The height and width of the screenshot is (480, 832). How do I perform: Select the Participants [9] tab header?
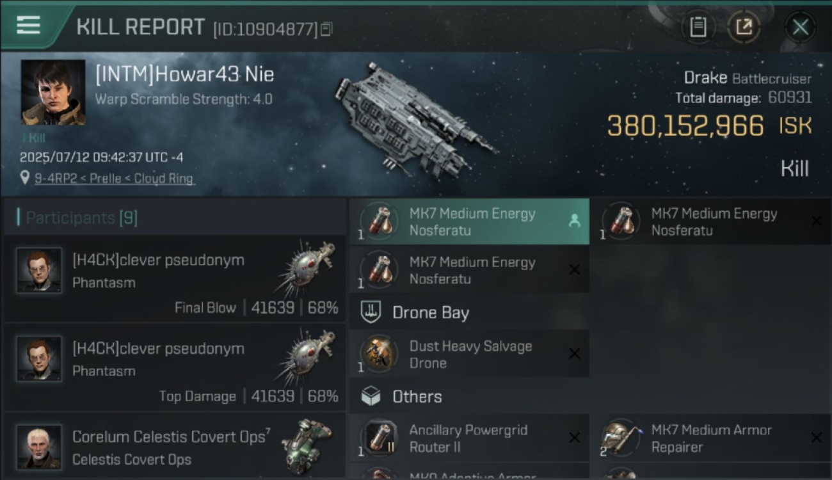[81, 218]
